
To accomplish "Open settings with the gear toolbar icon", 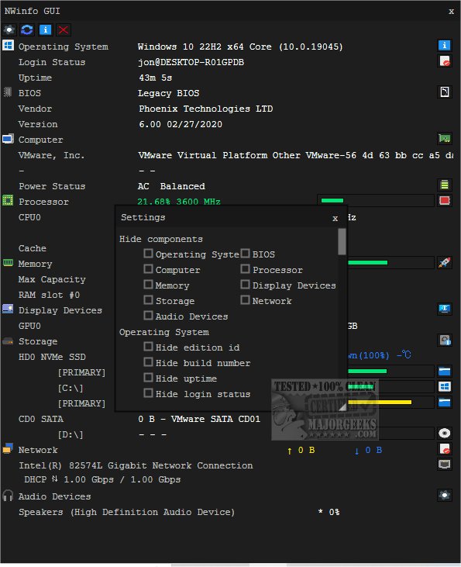I will (9, 29).
